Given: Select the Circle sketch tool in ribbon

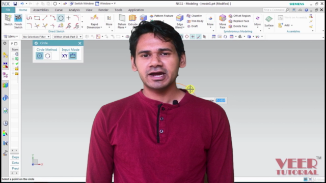Looking at the screenshot, I should coord(61,18).
